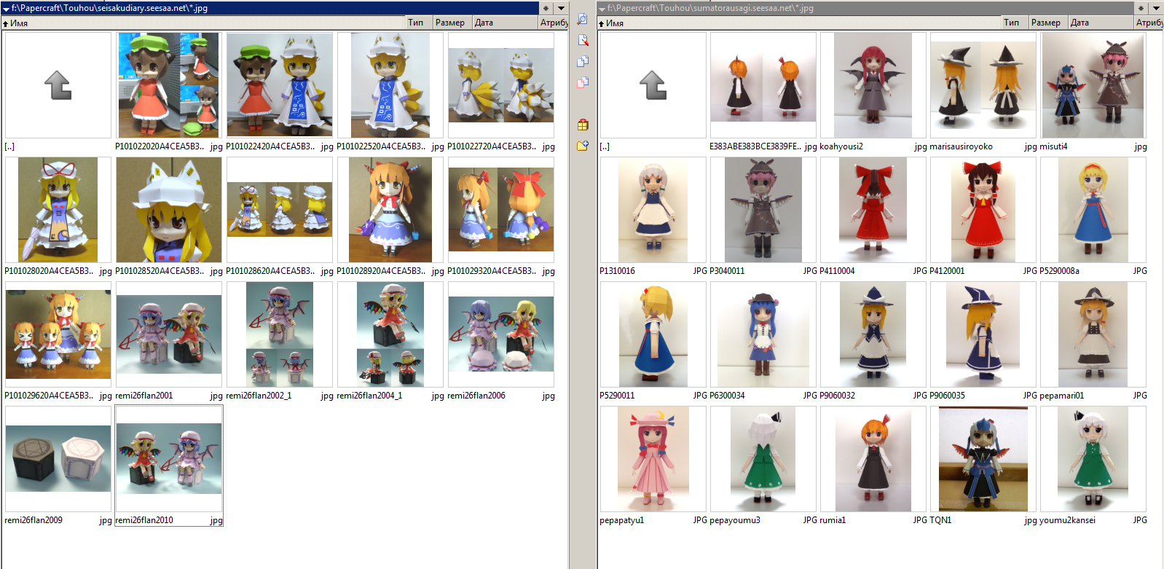Select the remi26flan2001 thumbnail
Image resolution: width=1164 pixels, height=569 pixels.
pos(169,334)
